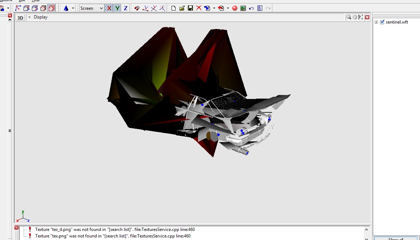This screenshot has width=420, height=240.
Task: Click the red X delete icon in toolbar
Action: (199, 8)
